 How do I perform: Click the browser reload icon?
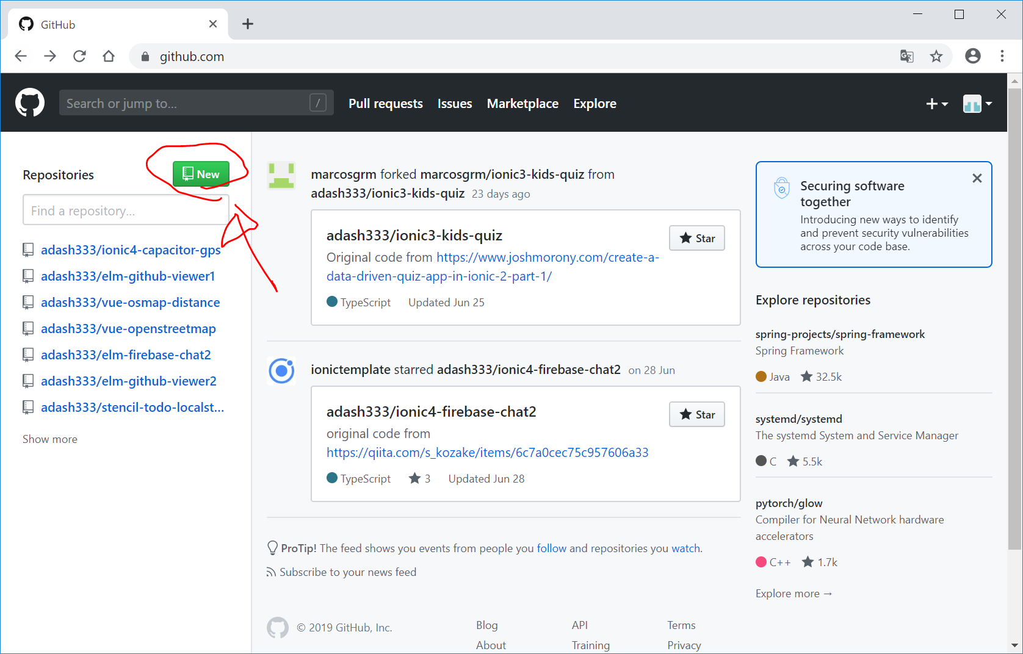(79, 56)
